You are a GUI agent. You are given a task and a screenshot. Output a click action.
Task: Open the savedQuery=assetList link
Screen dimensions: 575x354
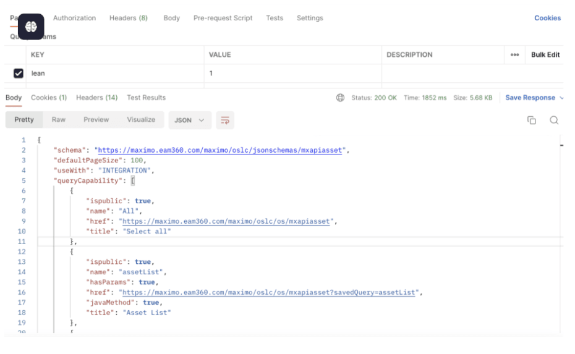click(268, 292)
